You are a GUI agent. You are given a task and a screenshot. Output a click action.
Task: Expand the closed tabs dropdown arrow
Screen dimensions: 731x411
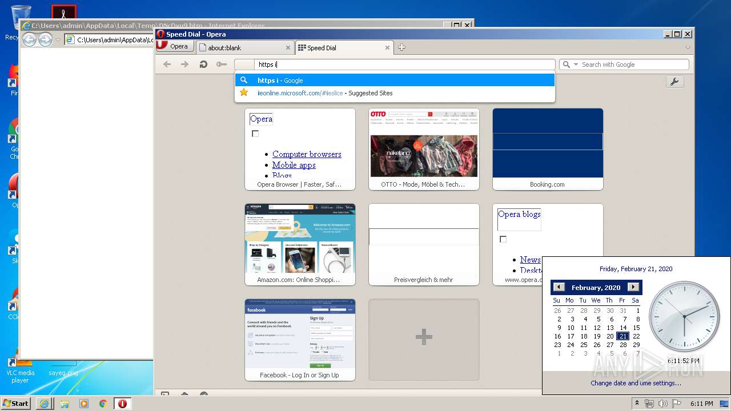coord(688,48)
